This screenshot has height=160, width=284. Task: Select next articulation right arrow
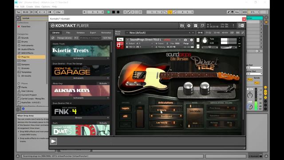[x=181, y=116]
